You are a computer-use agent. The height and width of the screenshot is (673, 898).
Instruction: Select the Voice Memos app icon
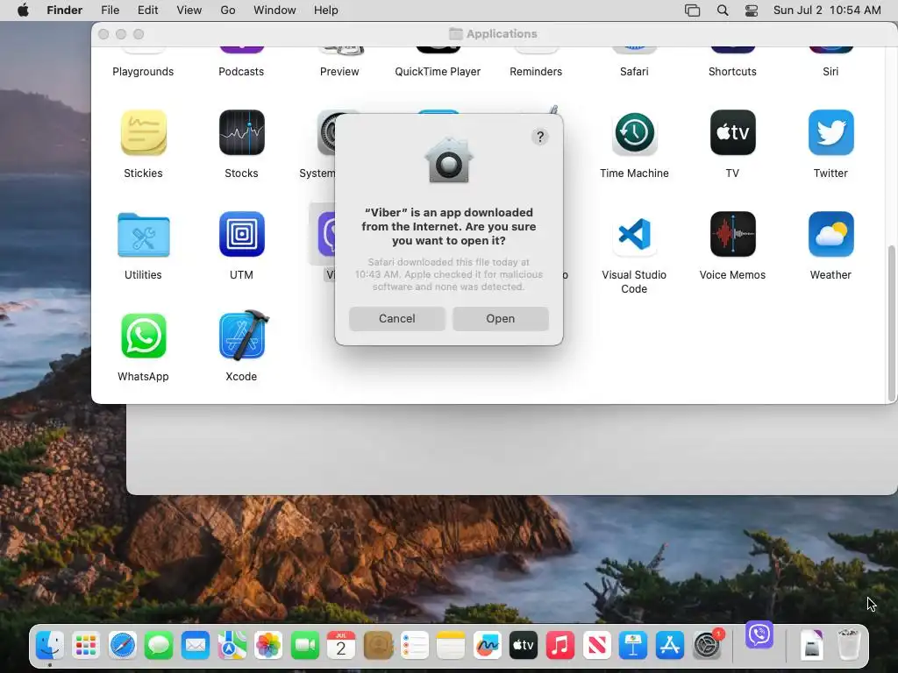coord(732,234)
